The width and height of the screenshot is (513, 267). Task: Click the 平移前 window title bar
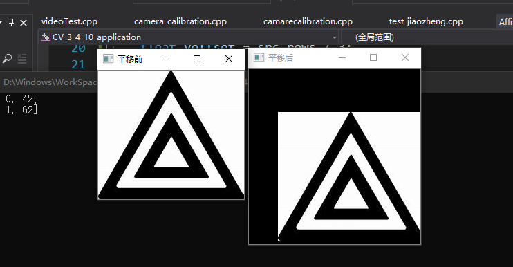(171, 59)
